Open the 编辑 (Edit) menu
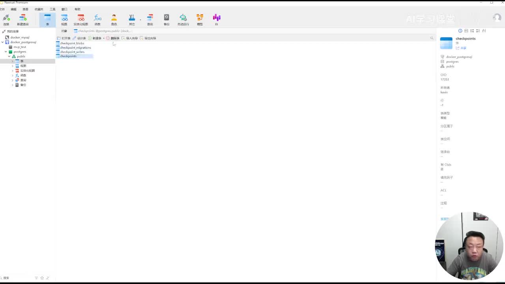 13,9
